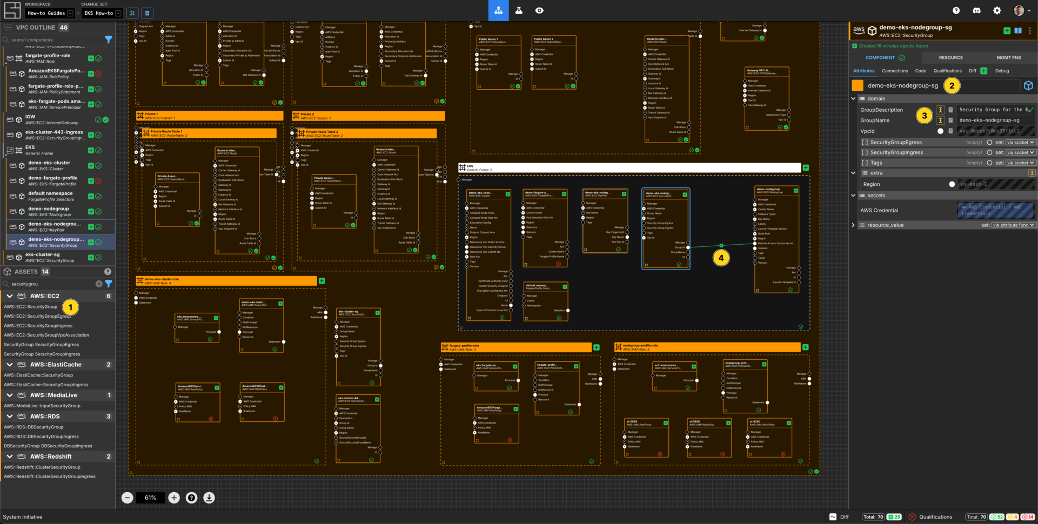This screenshot has height=524, width=1038.
Task: Collapse the domain attributes section
Action: coord(853,99)
